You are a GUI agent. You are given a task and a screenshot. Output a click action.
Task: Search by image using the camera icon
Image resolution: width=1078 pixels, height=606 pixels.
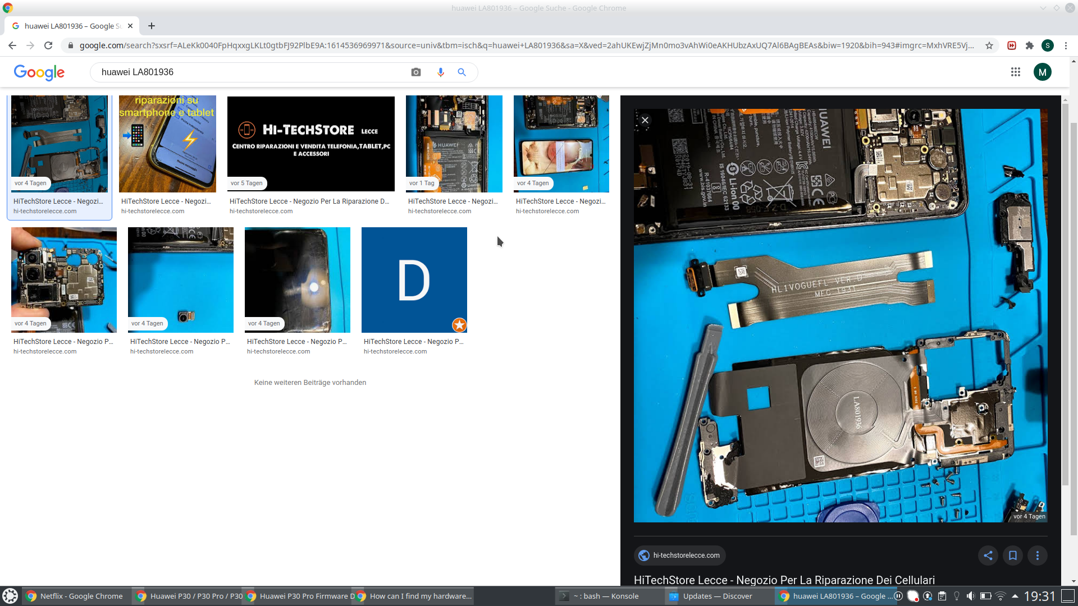click(x=416, y=72)
